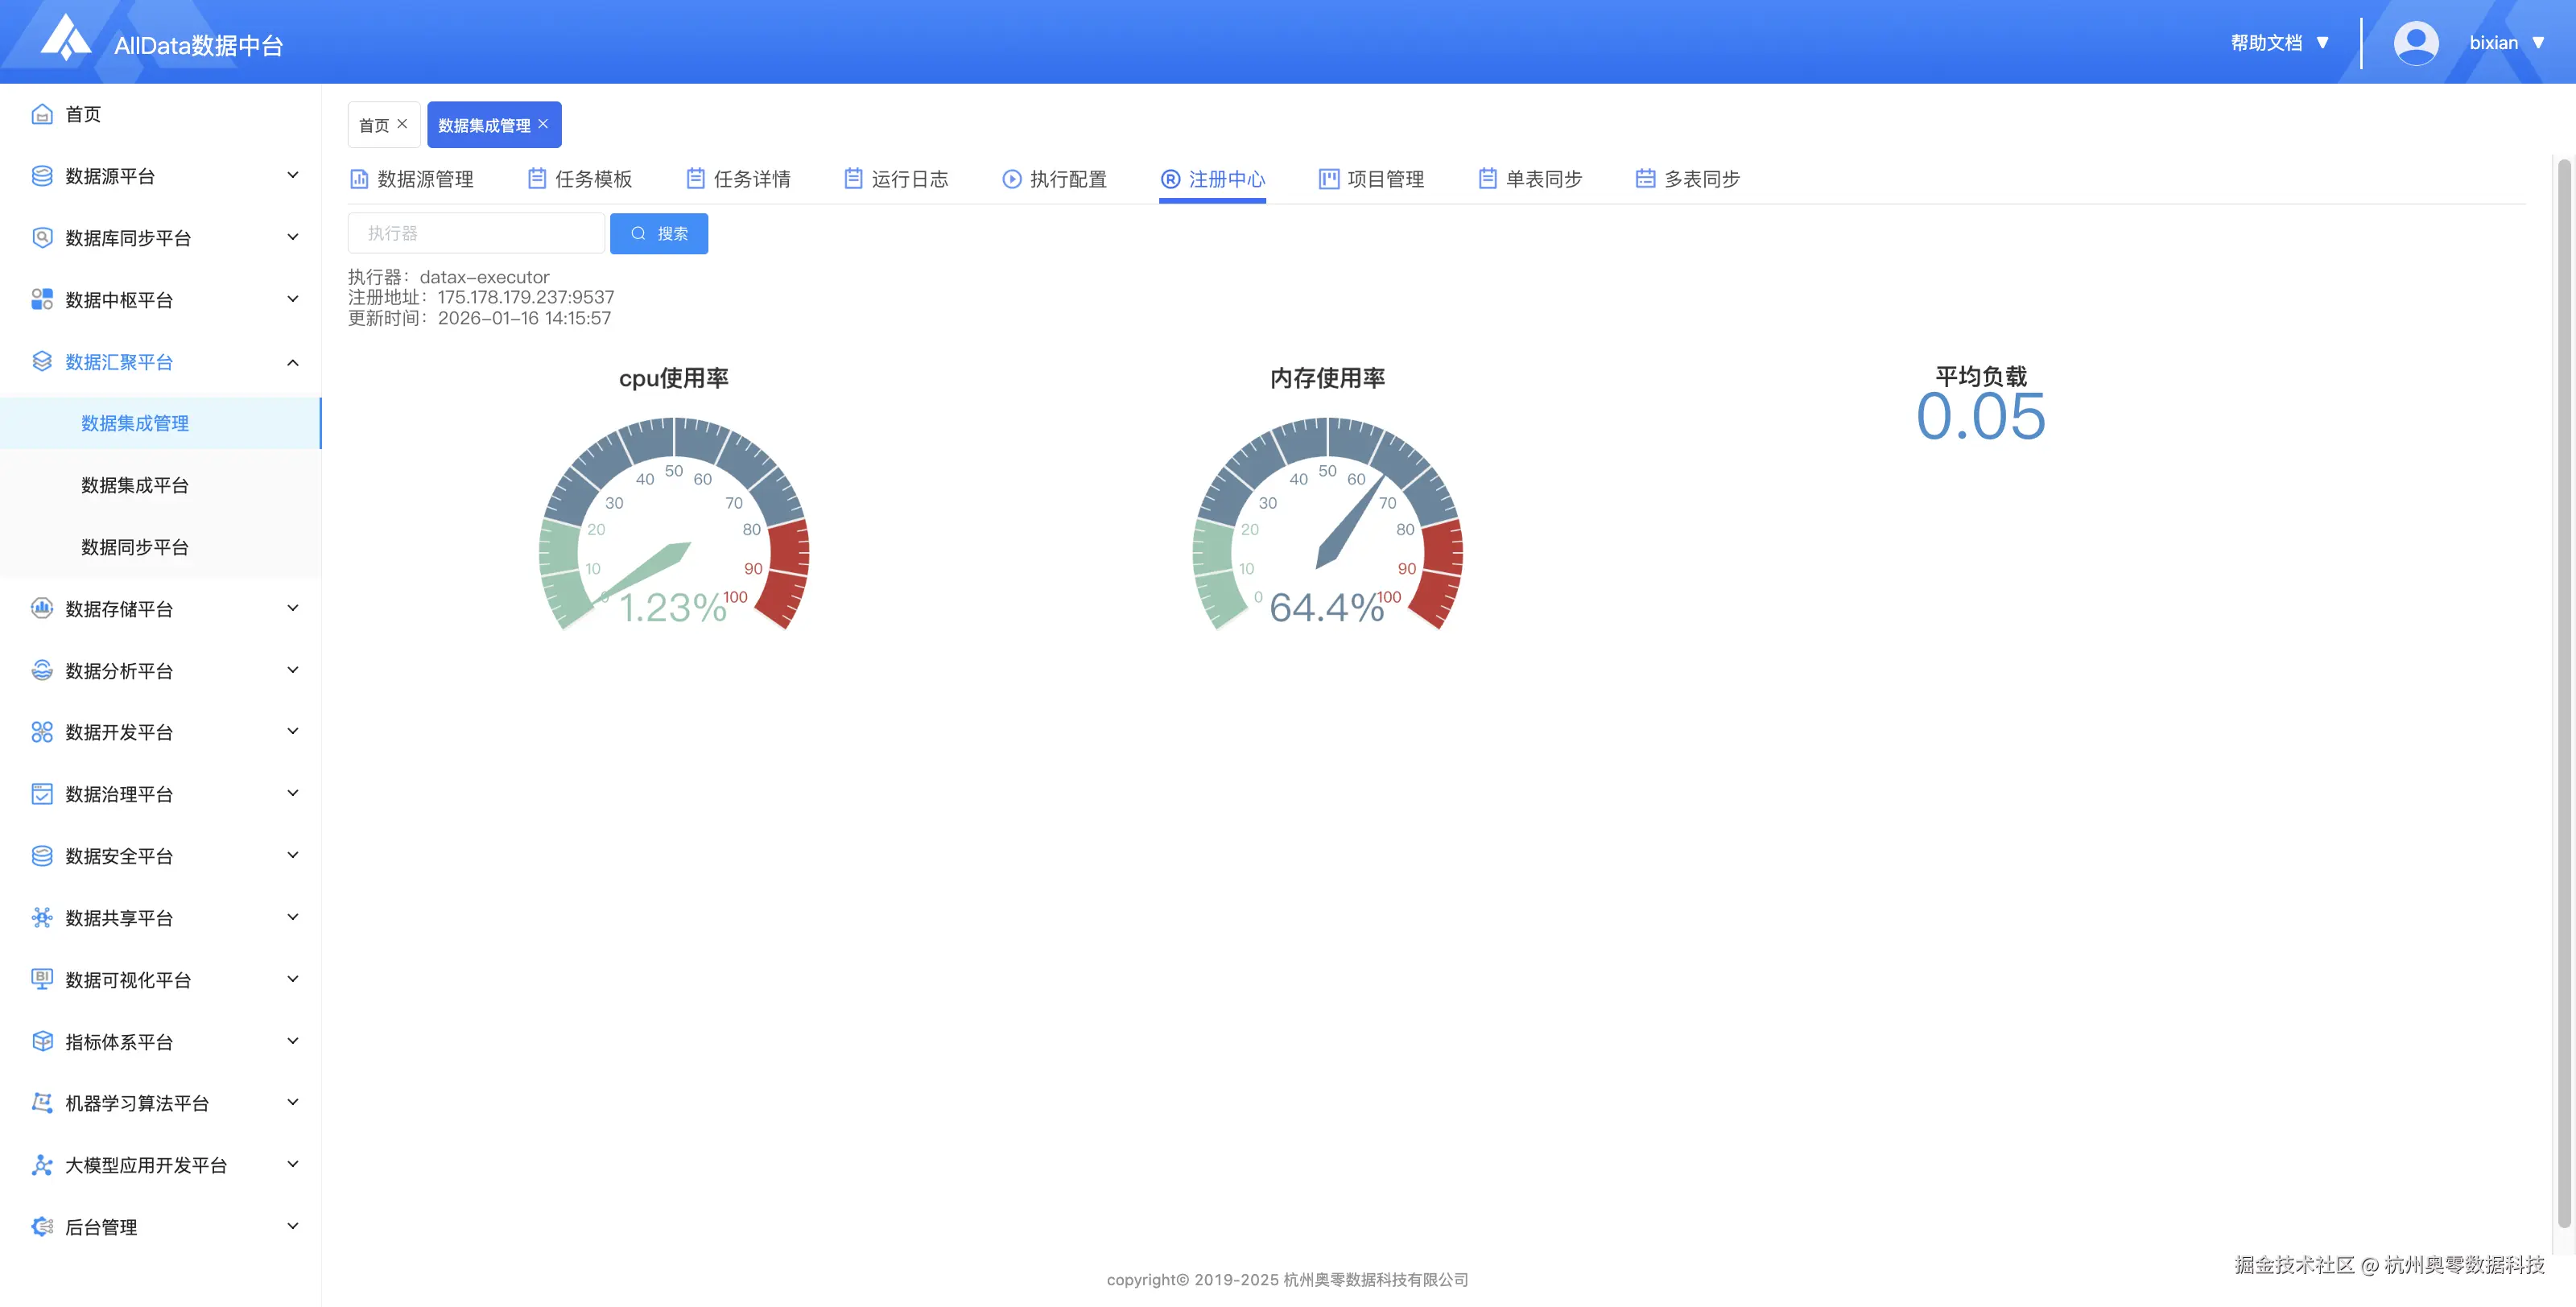2576x1307 pixels.
Task: Click the 数据治理平台 sidebar icon
Action: (42, 794)
